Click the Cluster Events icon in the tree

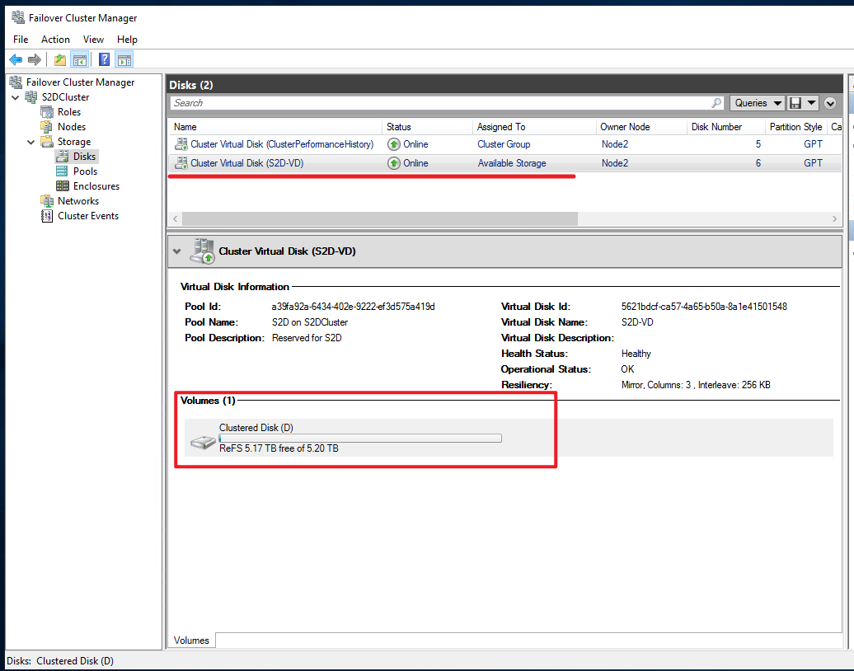[47, 216]
